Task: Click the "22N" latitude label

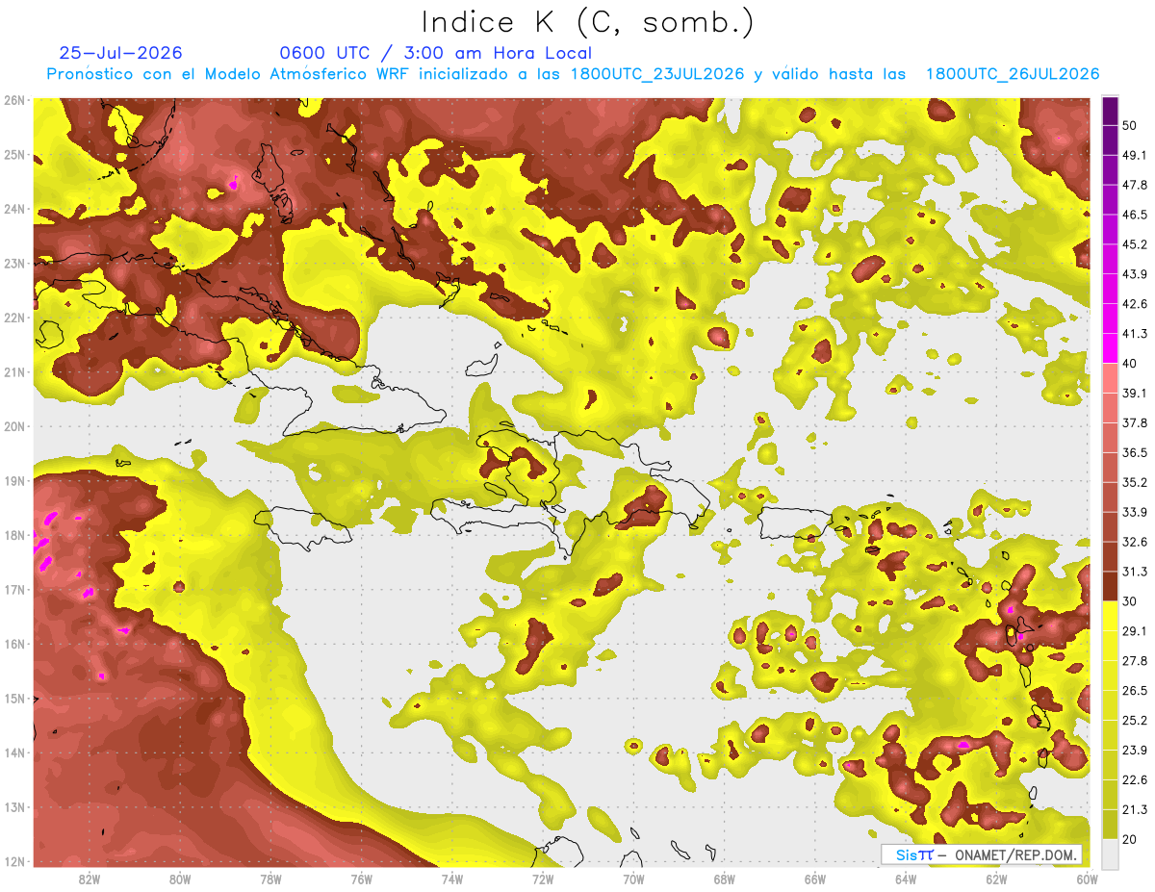Action: 14,318
